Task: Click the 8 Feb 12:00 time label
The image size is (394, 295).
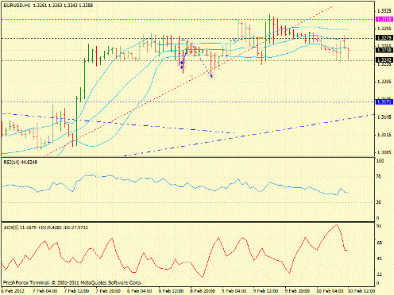Action: click(171, 291)
